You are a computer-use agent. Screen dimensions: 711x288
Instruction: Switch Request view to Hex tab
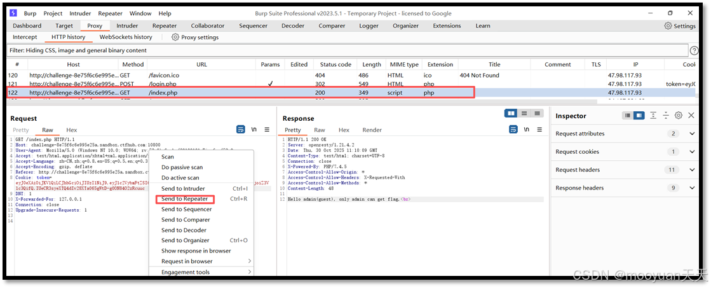point(72,130)
